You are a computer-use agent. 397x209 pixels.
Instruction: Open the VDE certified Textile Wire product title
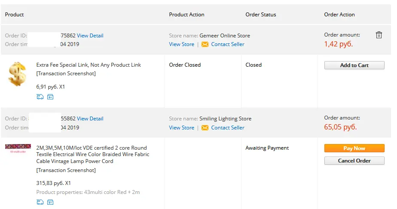(93, 154)
